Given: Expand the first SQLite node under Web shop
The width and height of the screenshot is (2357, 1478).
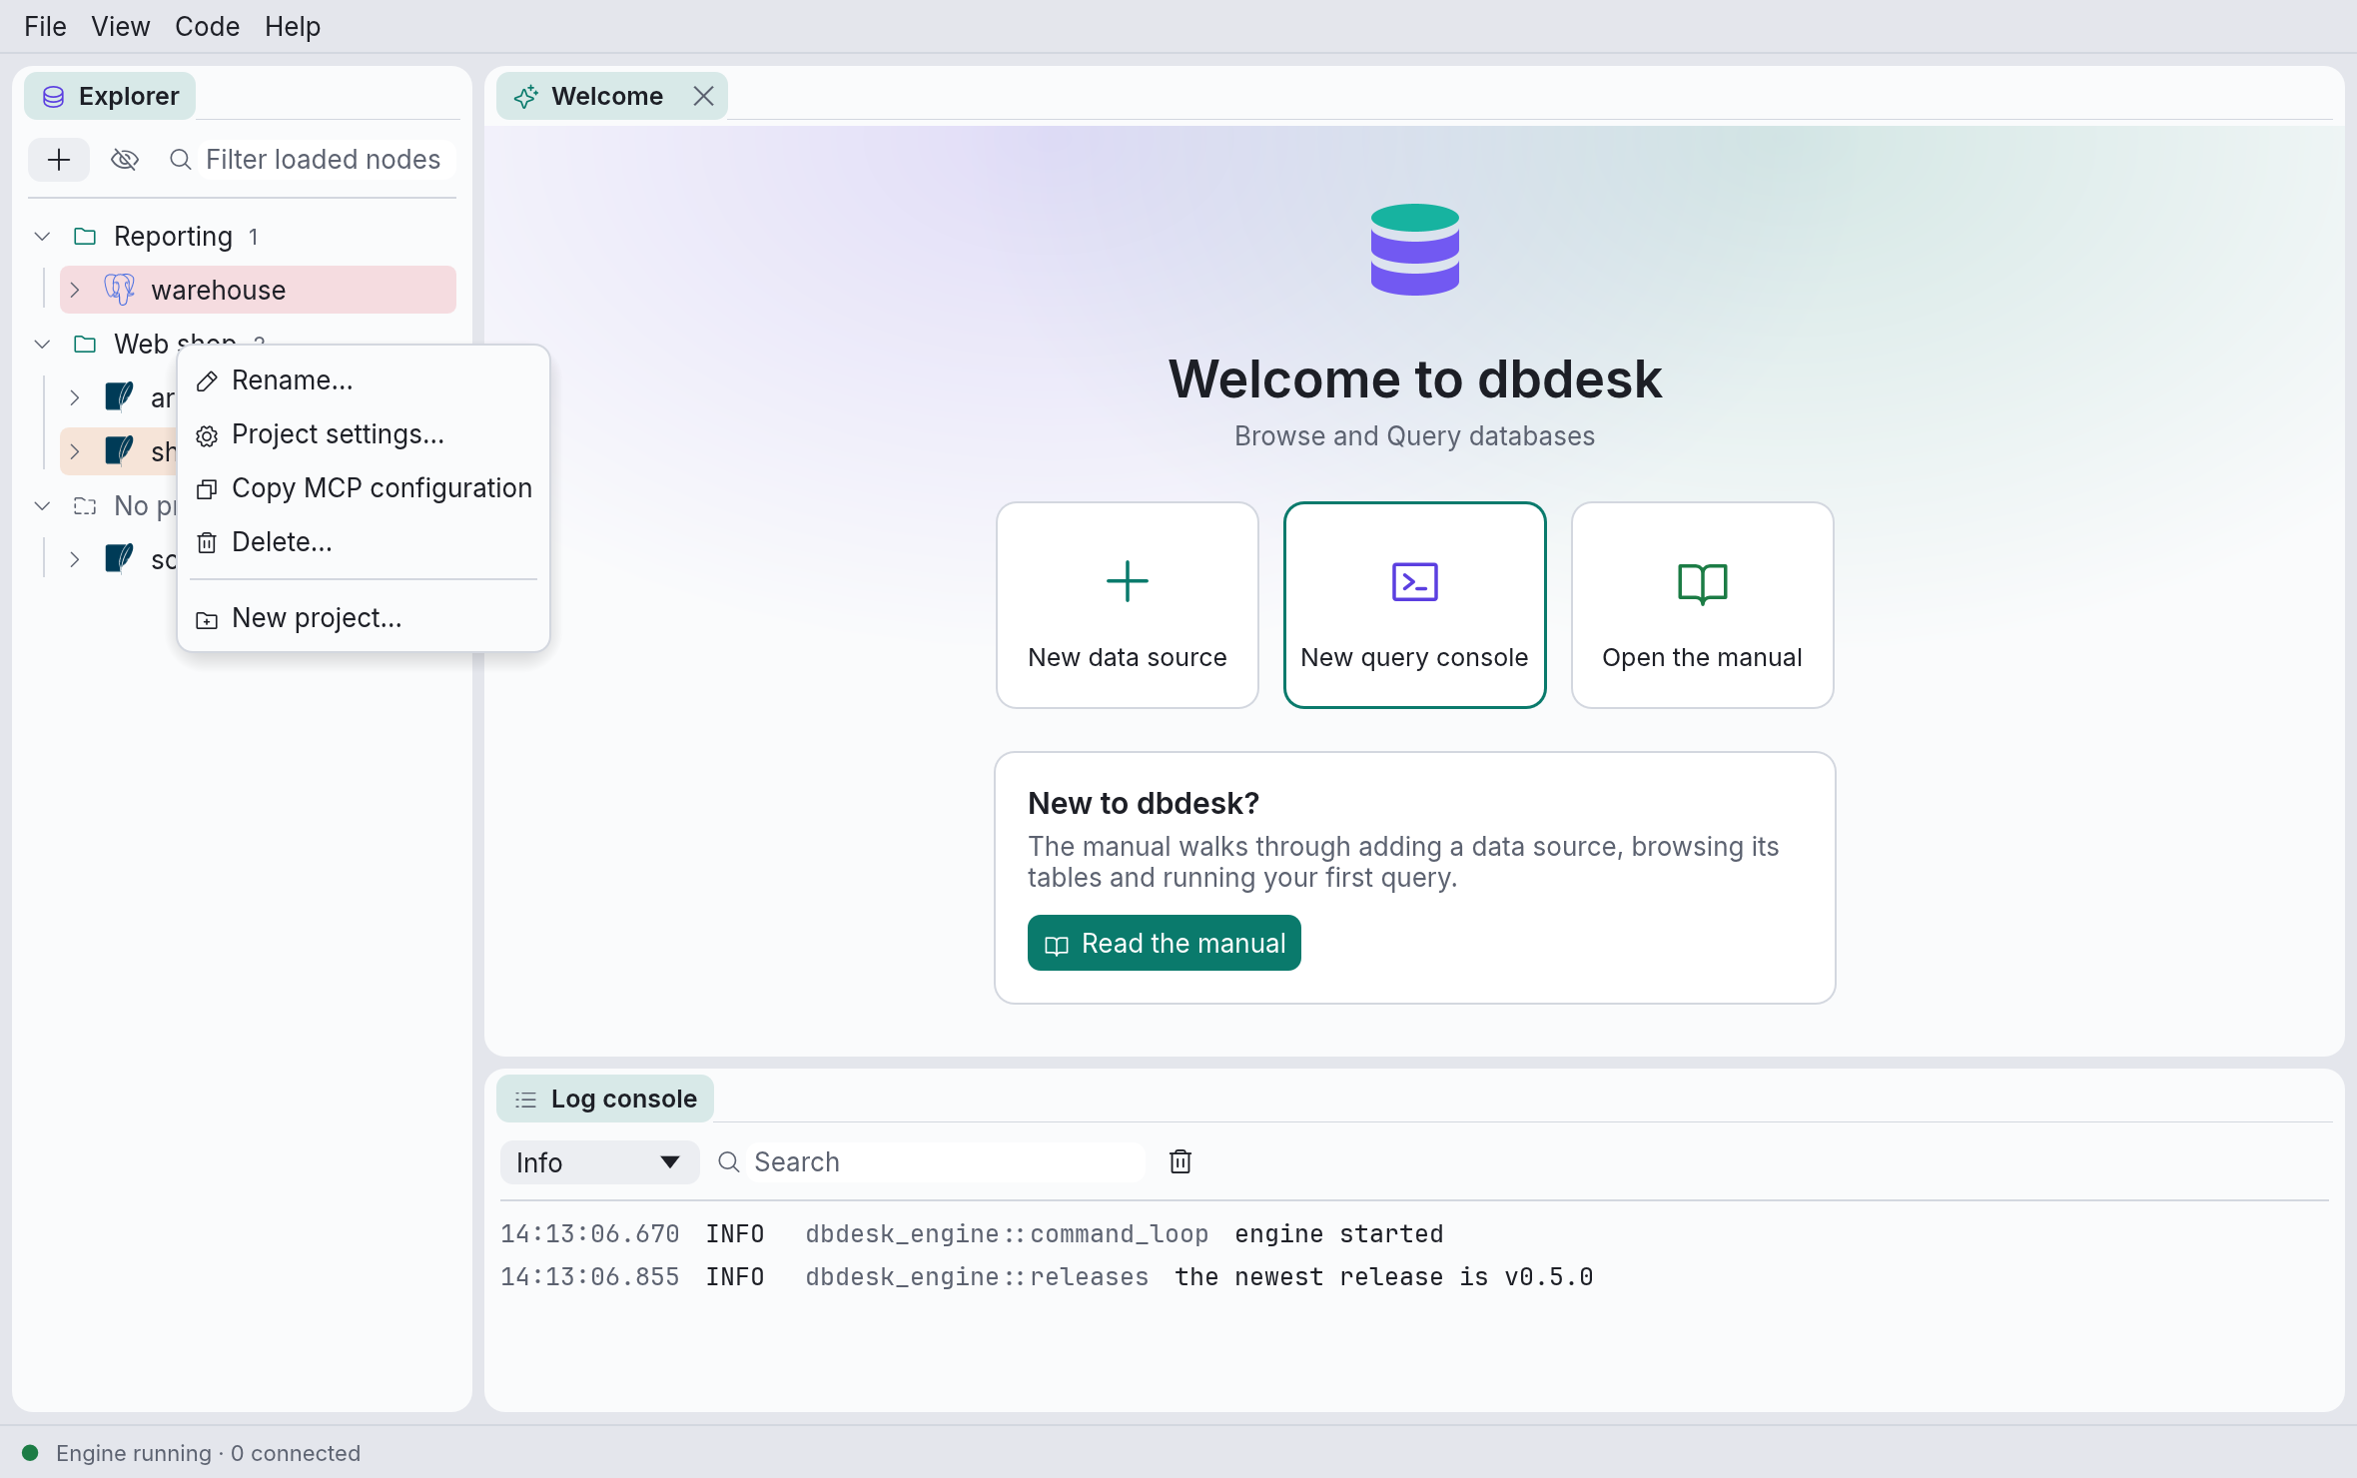Looking at the screenshot, I should click(75, 398).
